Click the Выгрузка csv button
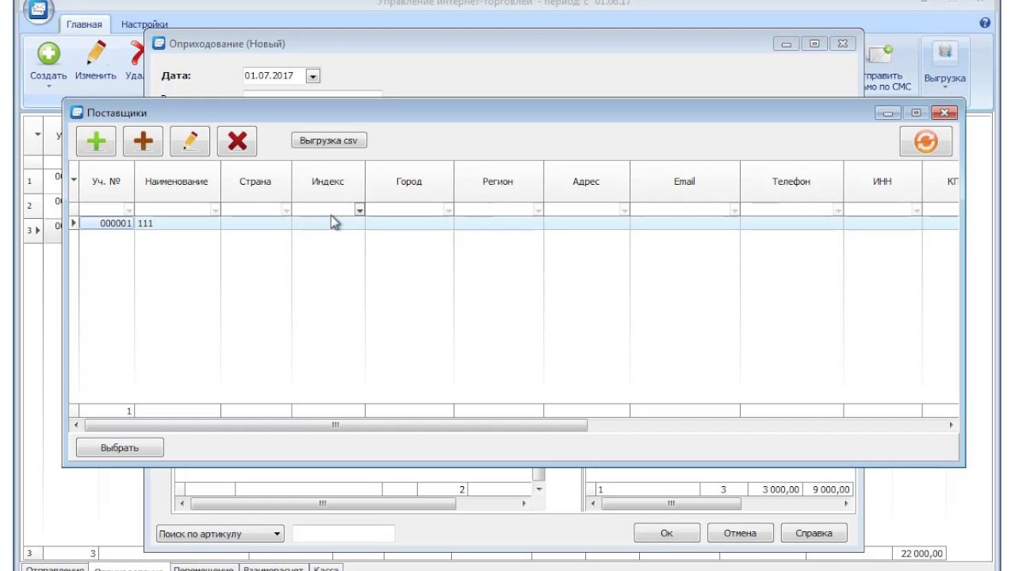 329,140
